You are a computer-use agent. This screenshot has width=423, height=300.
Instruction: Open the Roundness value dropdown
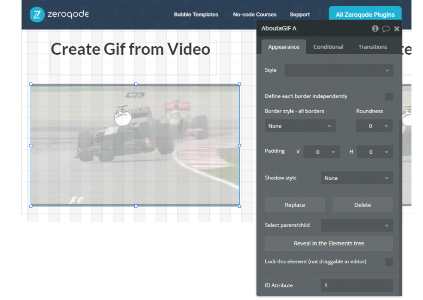point(374,126)
